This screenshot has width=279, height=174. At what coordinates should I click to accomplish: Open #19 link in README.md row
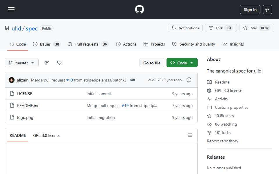point(125,106)
